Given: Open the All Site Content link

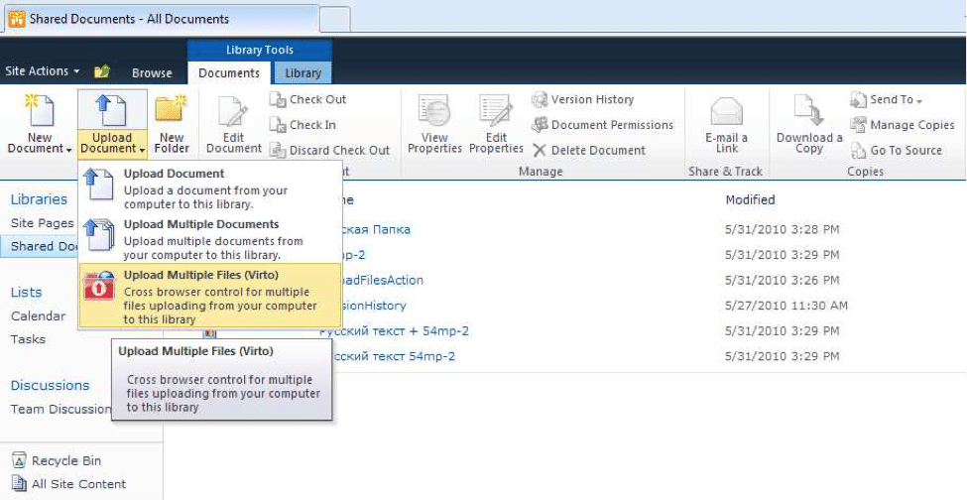Looking at the screenshot, I should click(78, 484).
